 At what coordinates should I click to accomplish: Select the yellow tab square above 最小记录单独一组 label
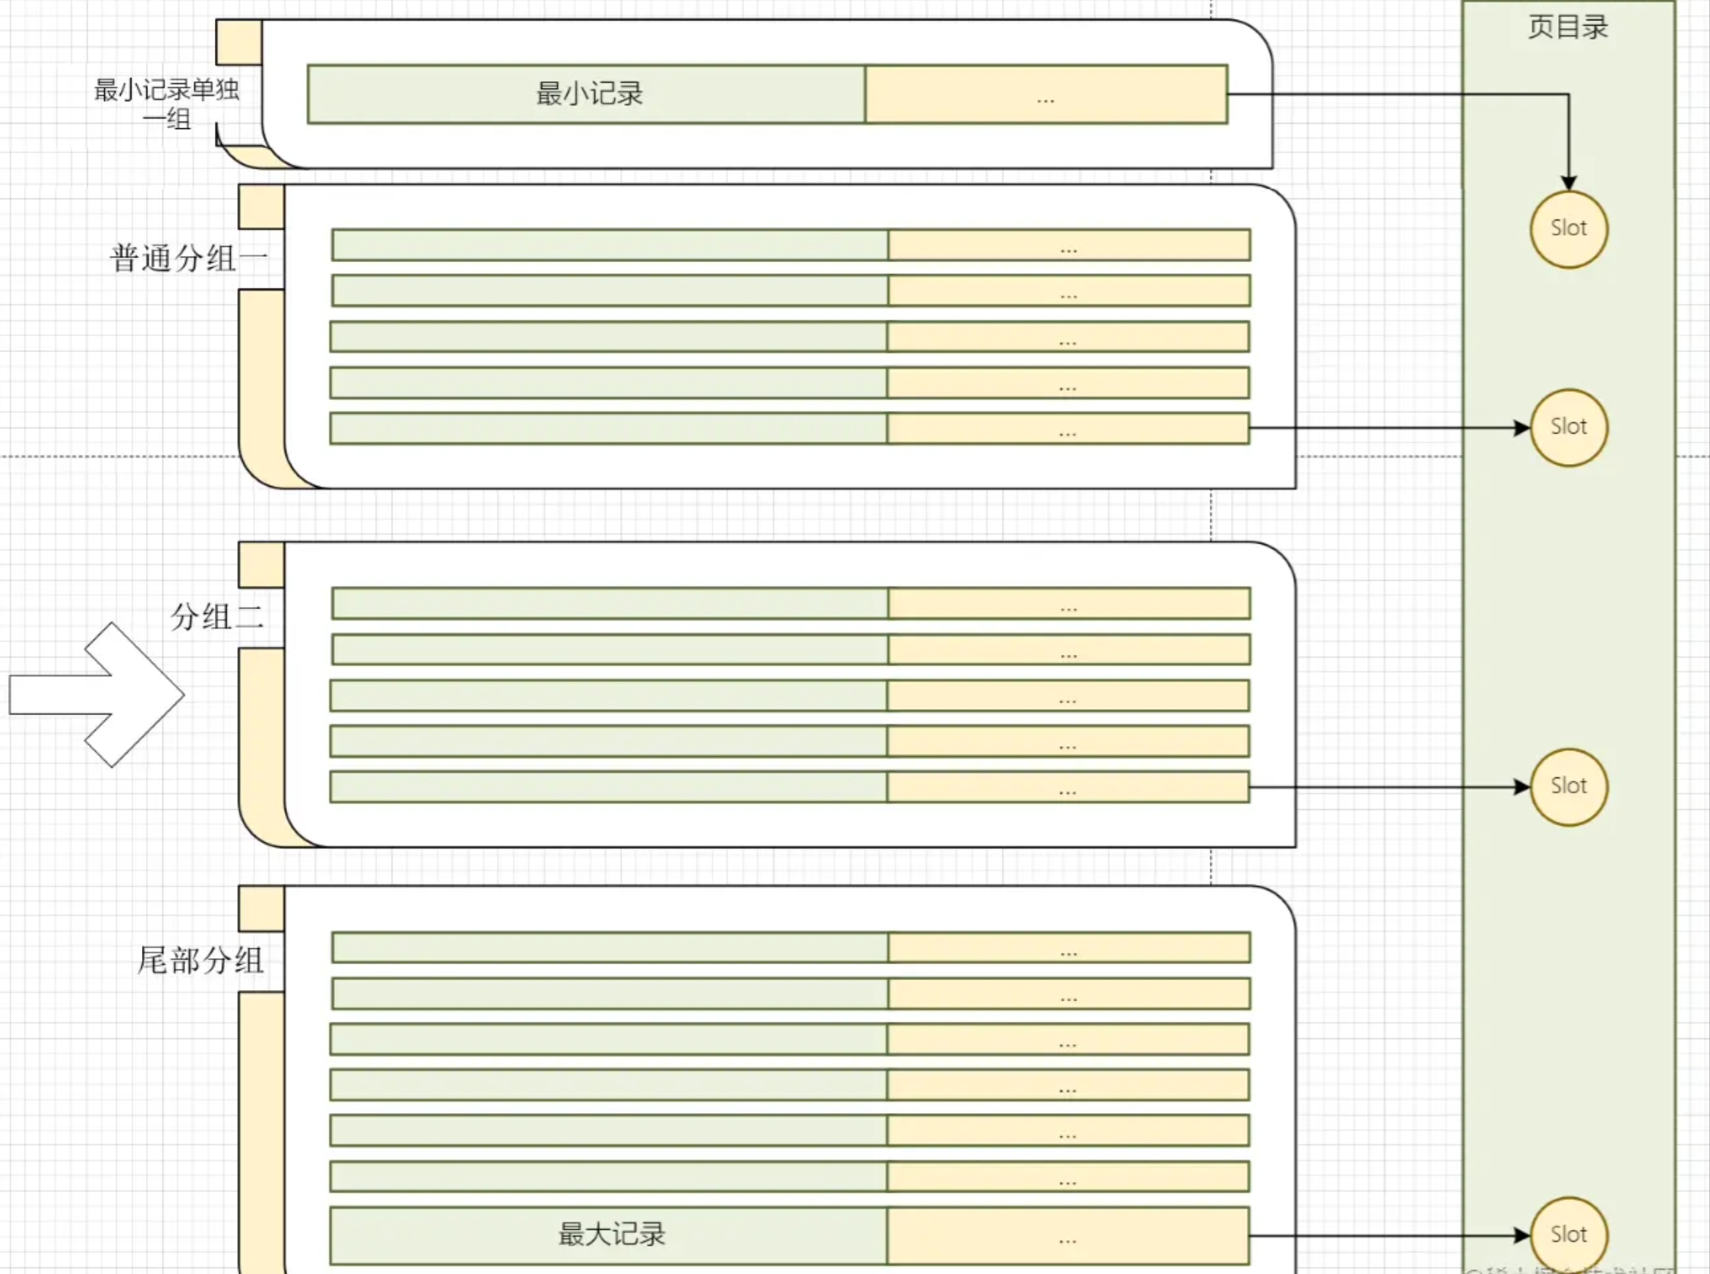pyautogui.click(x=239, y=43)
